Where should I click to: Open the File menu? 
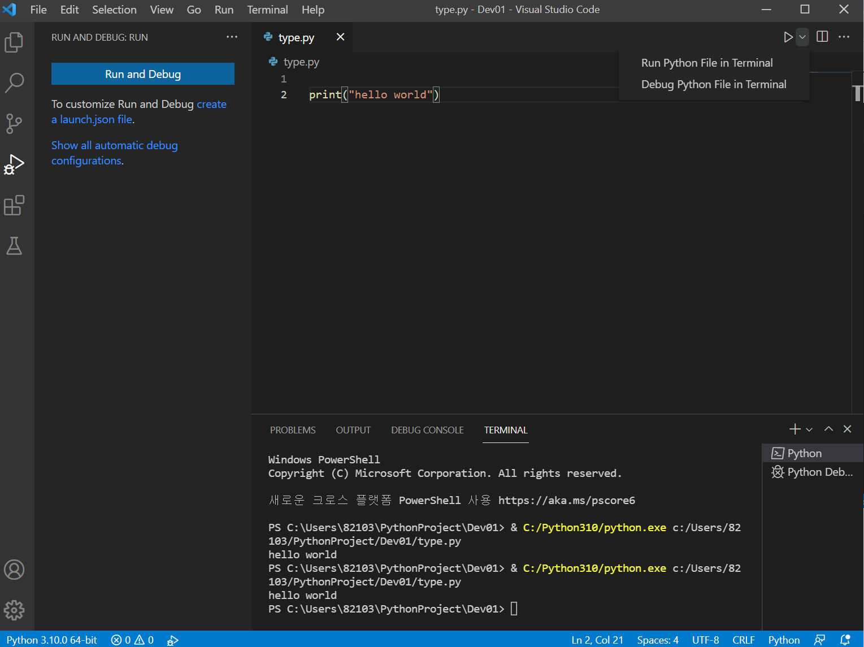pos(38,10)
